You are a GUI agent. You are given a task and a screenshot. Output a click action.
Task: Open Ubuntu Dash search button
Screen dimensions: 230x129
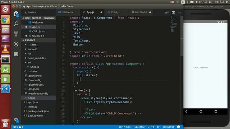(x=5, y=10)
